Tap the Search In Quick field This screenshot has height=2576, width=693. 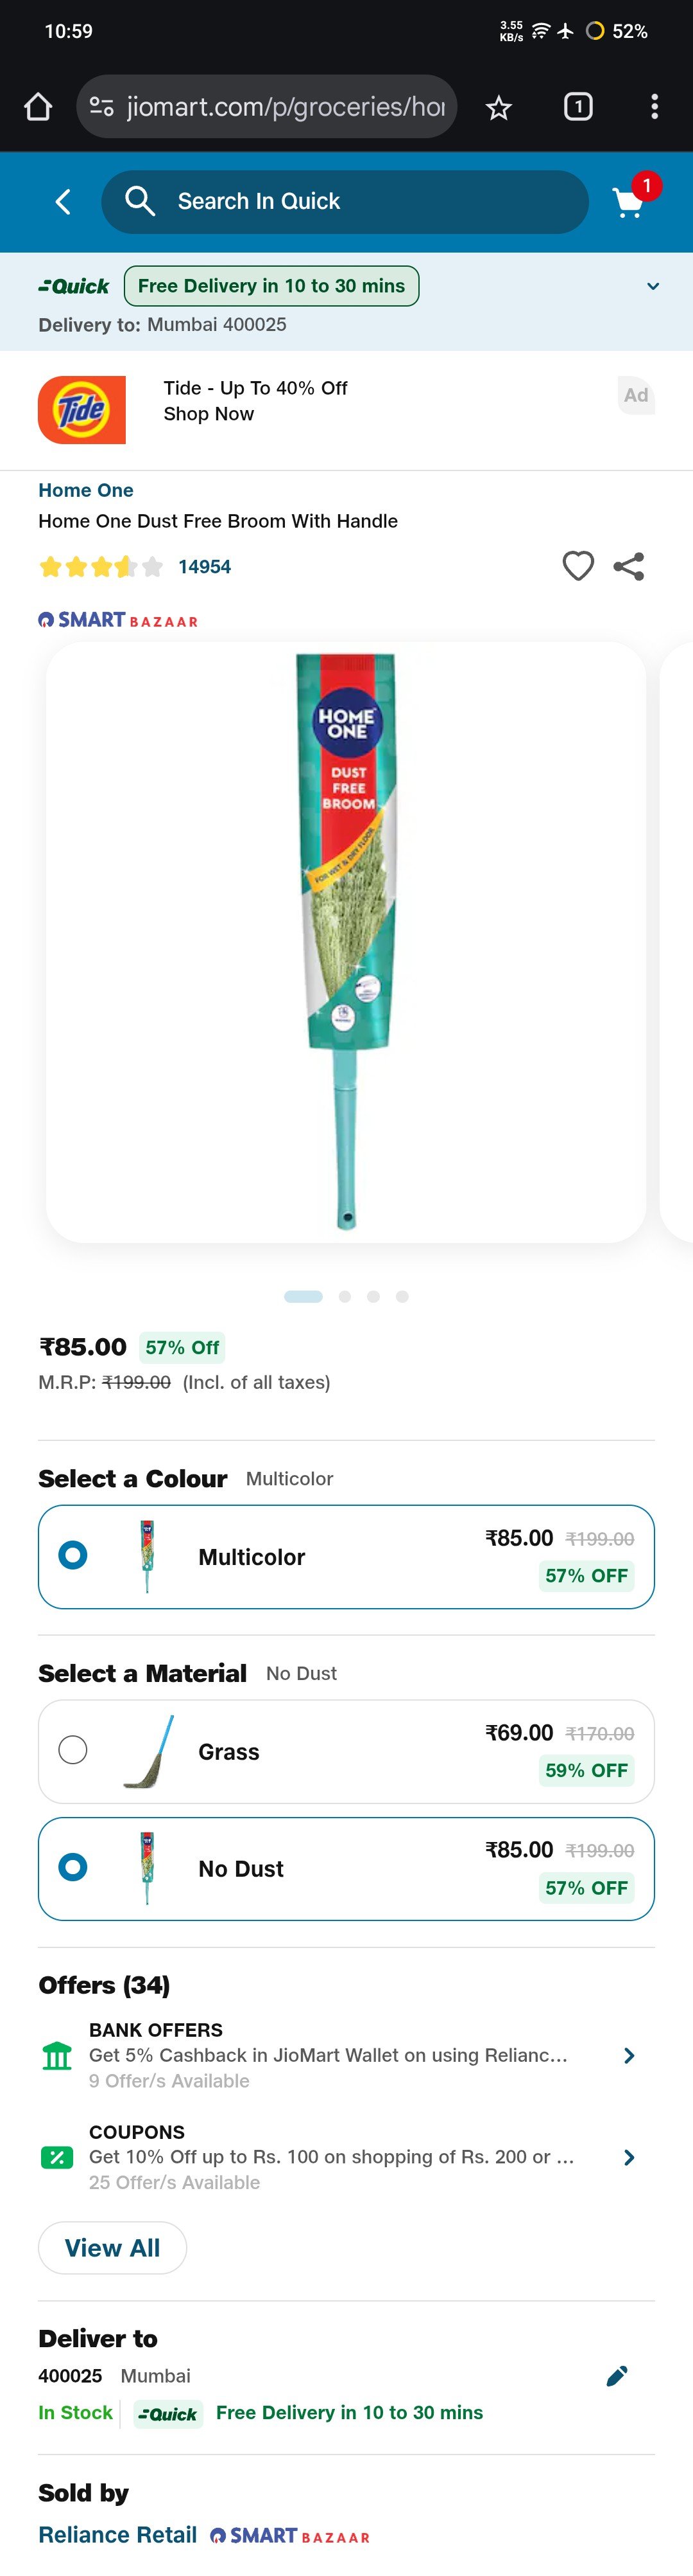(345, 202)
